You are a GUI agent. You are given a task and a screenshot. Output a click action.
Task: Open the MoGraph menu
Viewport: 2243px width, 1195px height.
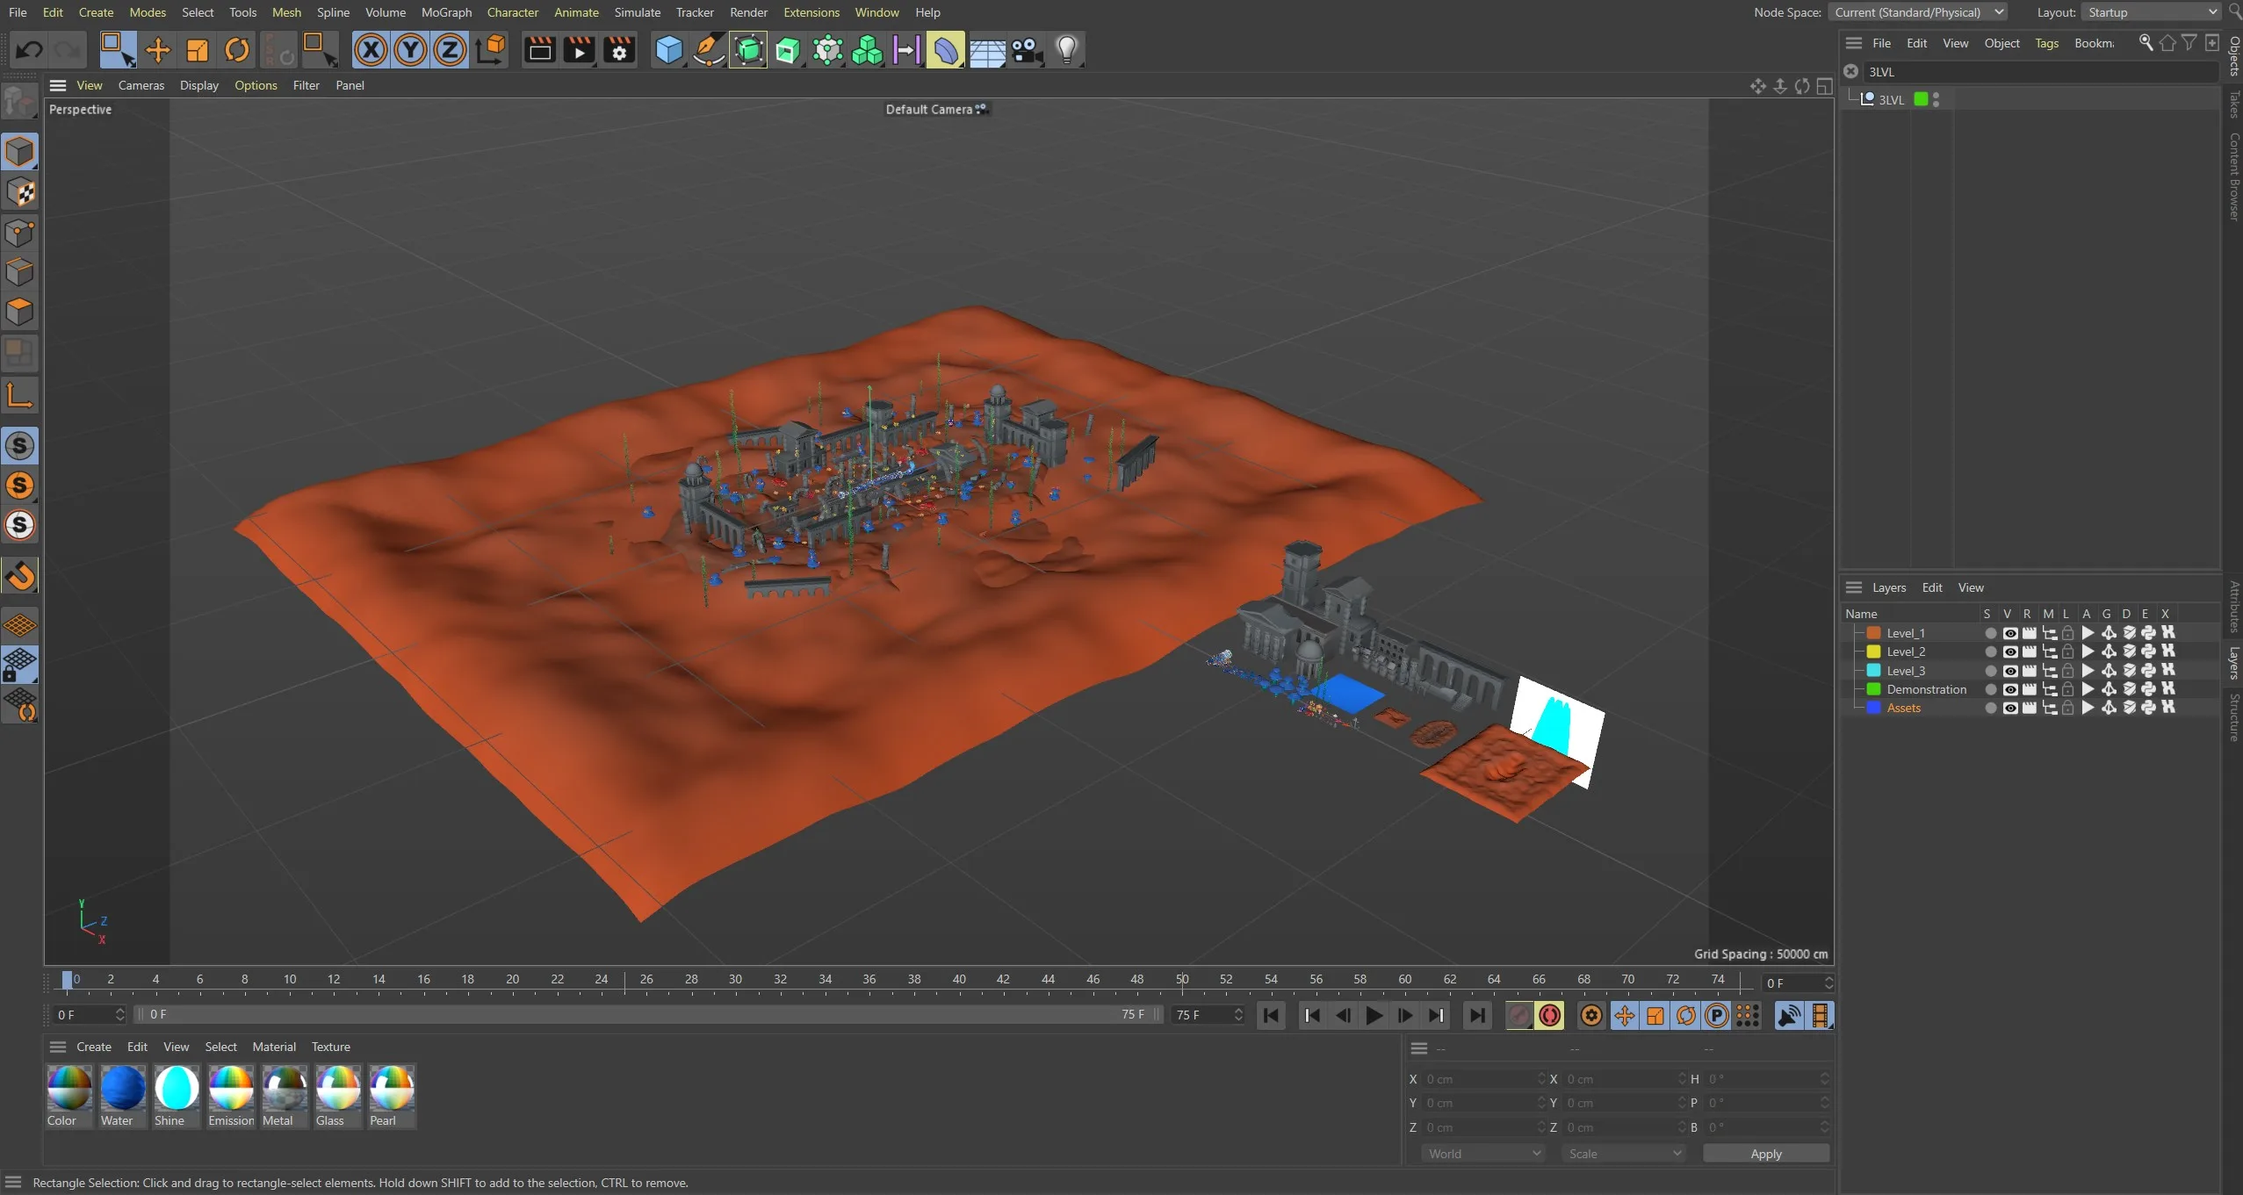[446, 12]
